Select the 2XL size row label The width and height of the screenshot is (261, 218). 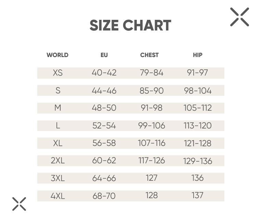pos(58,161)
